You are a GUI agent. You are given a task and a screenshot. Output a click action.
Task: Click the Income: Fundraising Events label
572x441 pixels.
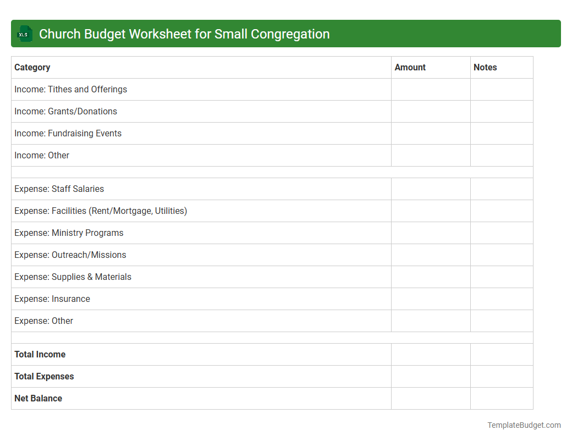68,133
